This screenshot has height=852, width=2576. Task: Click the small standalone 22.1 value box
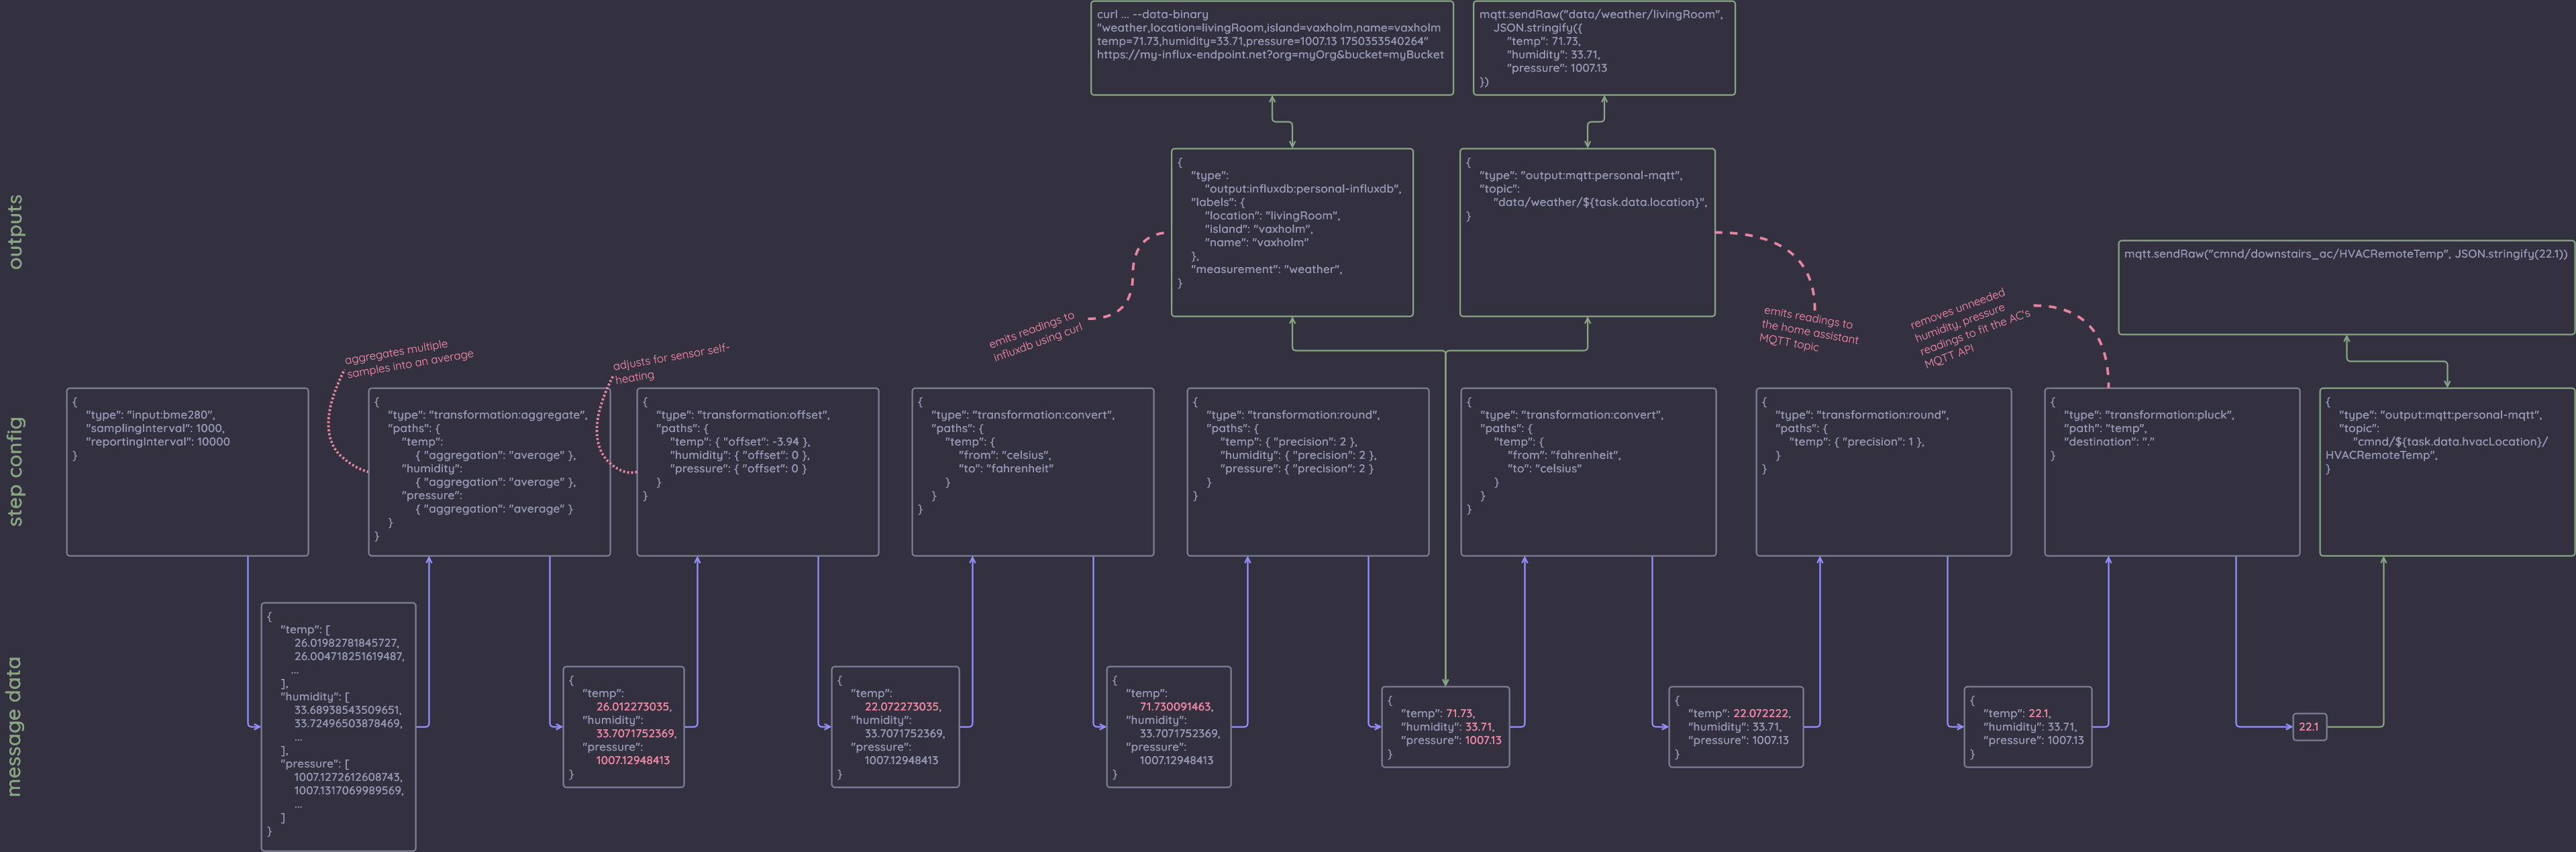pos(2309,727)
